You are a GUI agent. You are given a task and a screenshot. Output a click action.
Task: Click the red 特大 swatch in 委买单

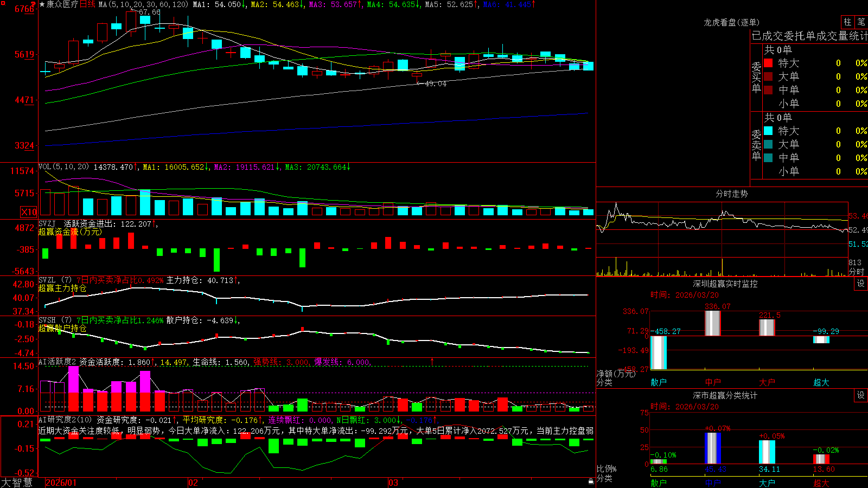pos(768,63)
